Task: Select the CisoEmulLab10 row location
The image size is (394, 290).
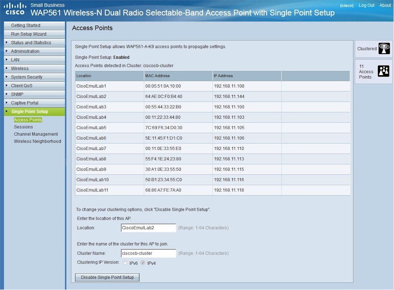Action: coord(93,180)
